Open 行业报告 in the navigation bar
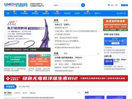Image resolution: width=132 pixels, height=99 pixels. (x=56, y=13)
